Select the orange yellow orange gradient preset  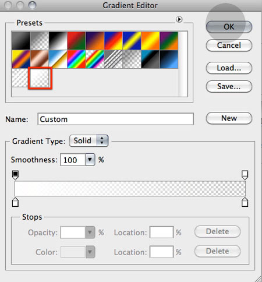tap(150, 41)
